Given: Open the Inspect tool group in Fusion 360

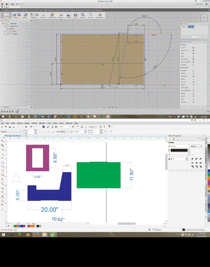Looking at the screenshot, I should coord(61,15).
